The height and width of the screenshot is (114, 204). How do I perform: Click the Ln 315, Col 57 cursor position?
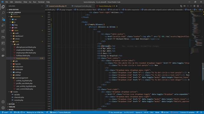tap(129, 112)
